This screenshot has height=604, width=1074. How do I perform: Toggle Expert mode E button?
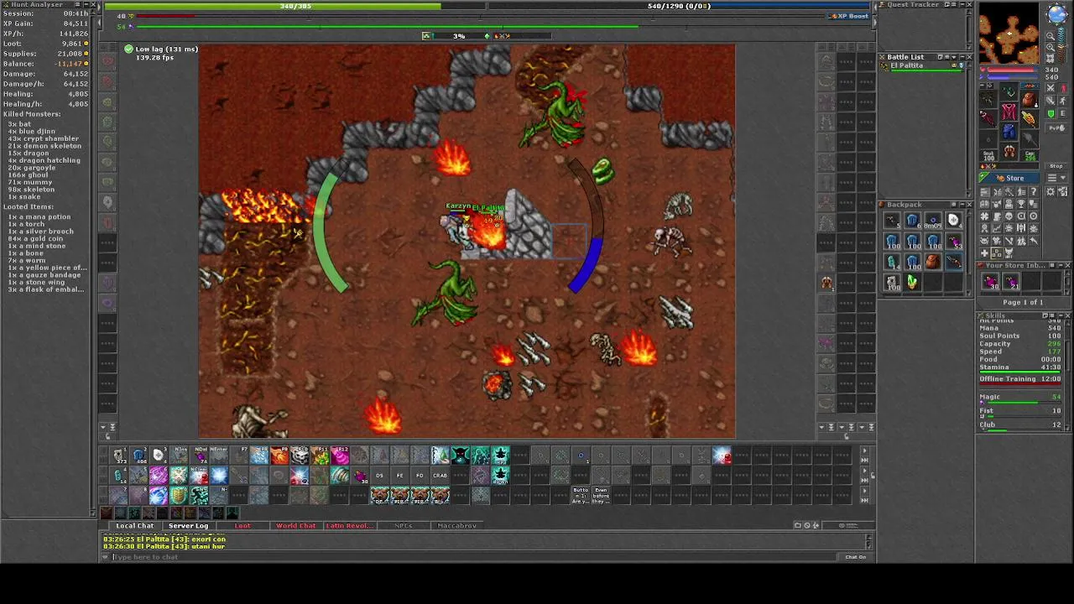pyautogui.click(x=1063, y=113)
